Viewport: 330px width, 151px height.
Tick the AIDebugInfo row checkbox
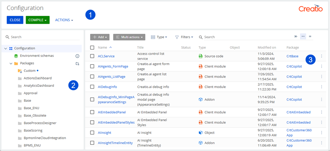tap(92, 87)
